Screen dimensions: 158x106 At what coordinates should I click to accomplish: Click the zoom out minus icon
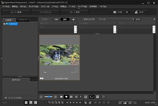(41, 97)
